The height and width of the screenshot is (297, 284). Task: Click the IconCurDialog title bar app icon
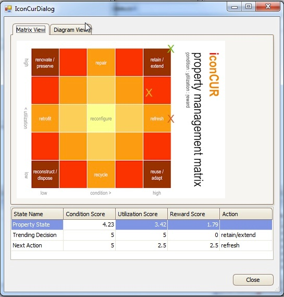(x=8, y=9)
